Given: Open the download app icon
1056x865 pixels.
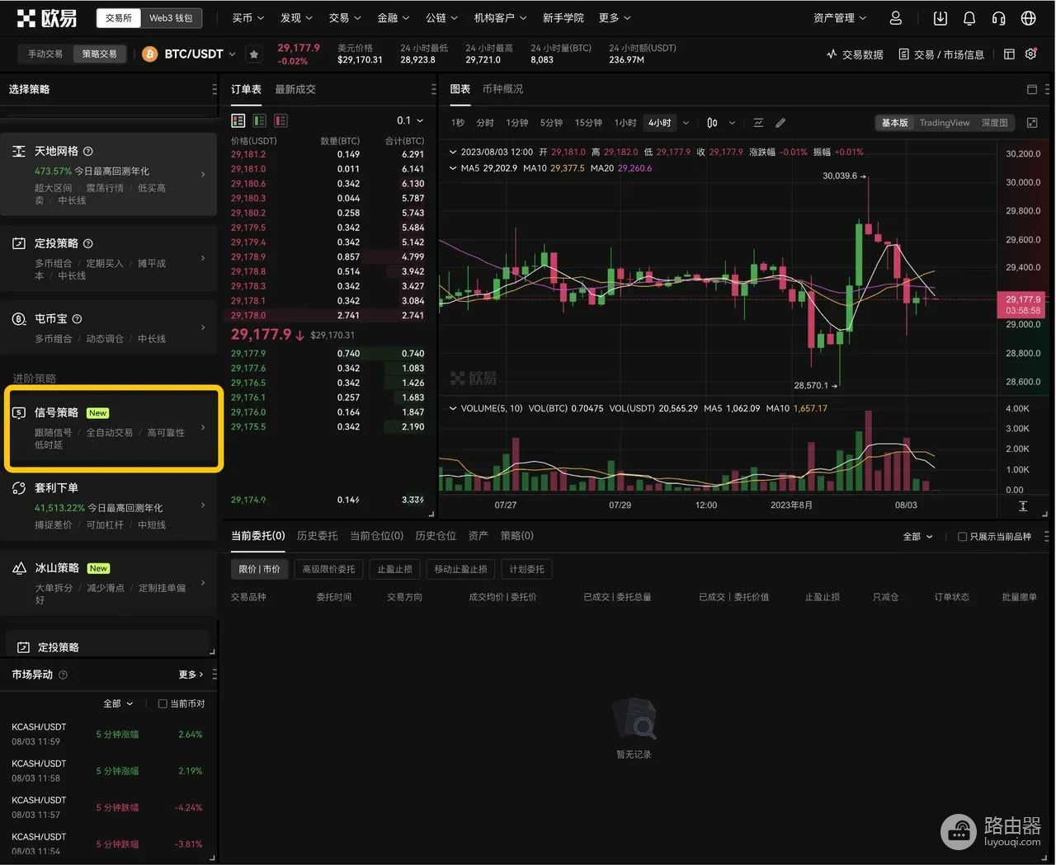Looking at the screenshot, I should 940,18.
